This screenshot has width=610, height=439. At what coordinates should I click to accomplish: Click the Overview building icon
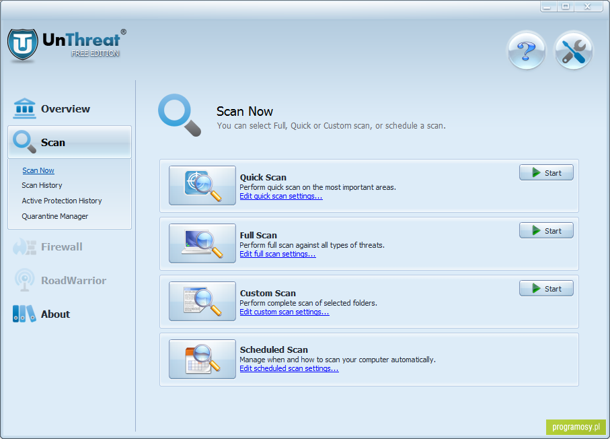click(x=24, y=108)
